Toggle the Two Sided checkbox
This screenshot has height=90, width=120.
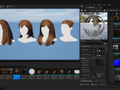92,67
